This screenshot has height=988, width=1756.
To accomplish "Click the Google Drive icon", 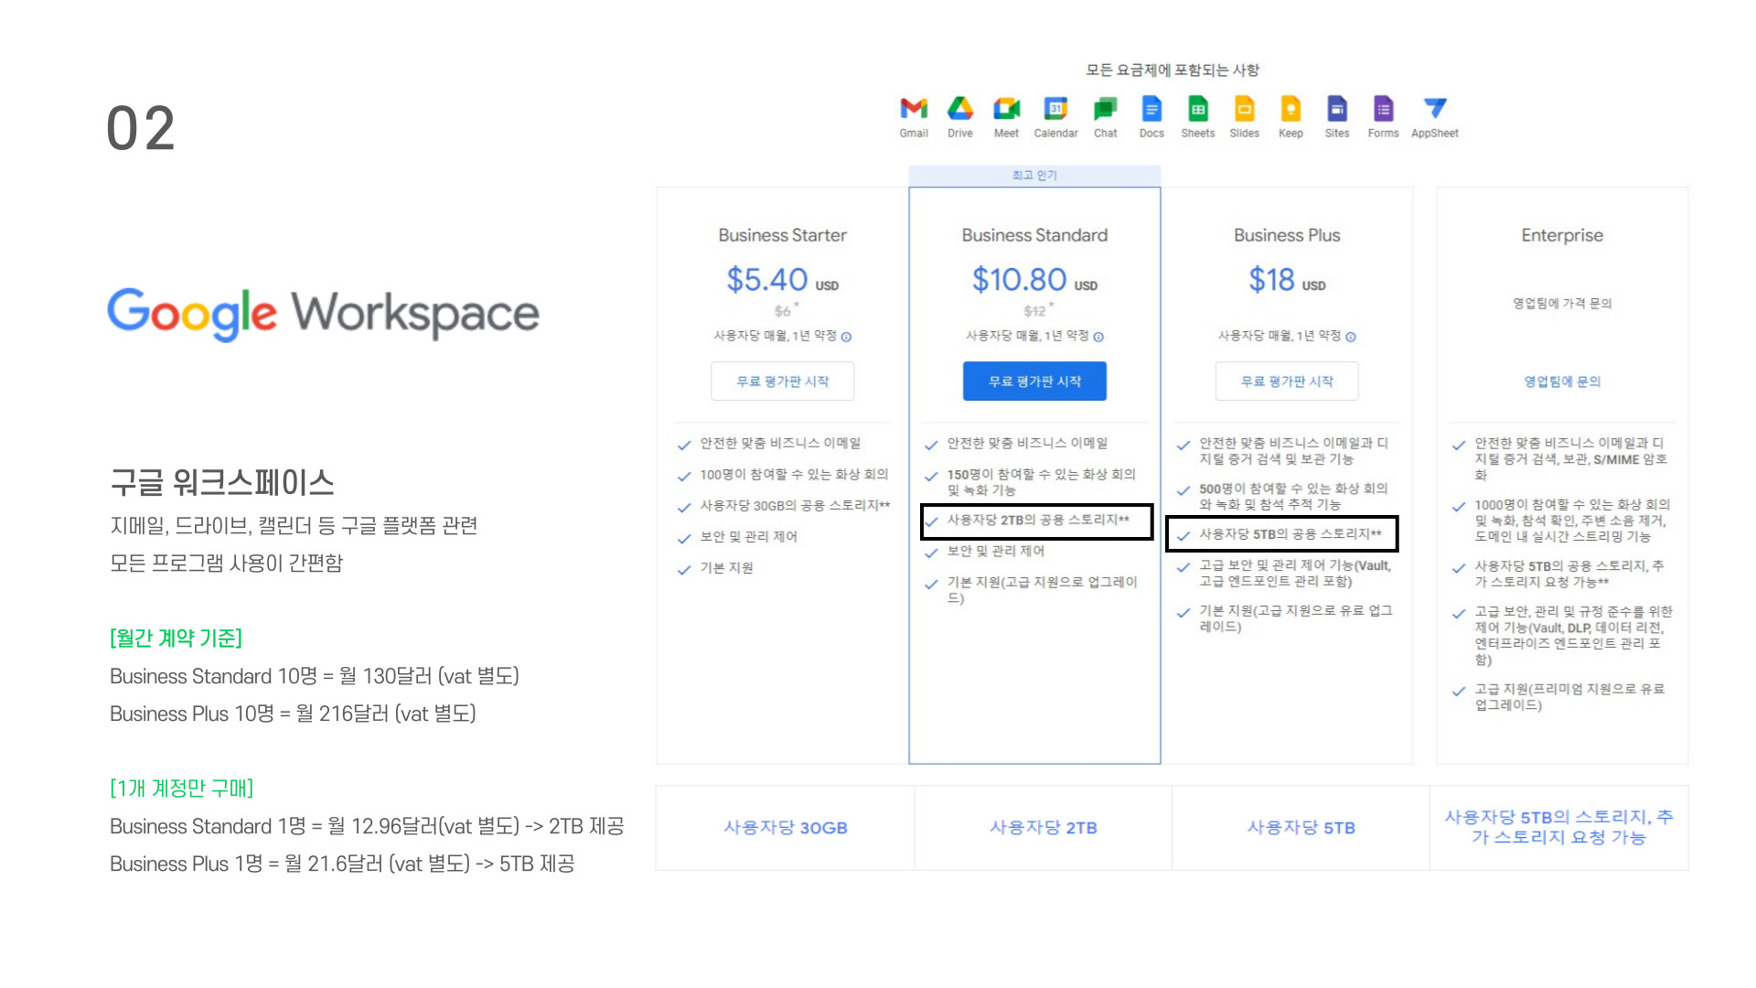I will click(960, 109).
